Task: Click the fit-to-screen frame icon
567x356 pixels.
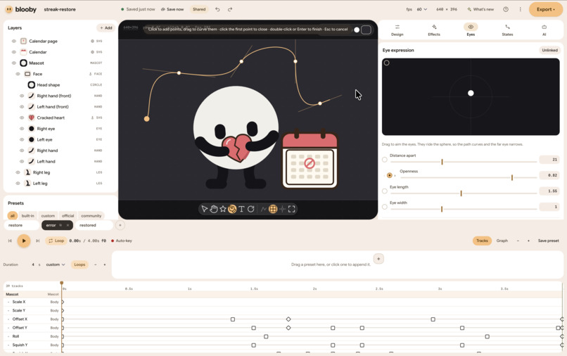Action: coord(291,209)
